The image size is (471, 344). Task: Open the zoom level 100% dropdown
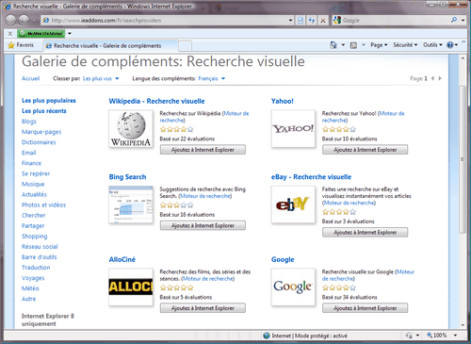(x=455, y=336)
